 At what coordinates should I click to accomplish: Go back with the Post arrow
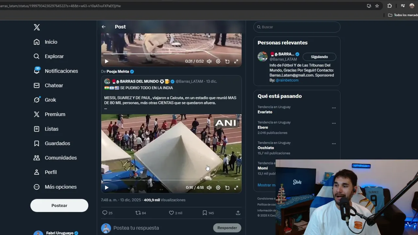pos(104,27)
